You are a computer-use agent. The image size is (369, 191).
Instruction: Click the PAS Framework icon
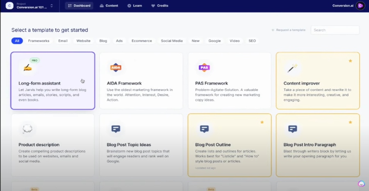click(x=204, y=67)
